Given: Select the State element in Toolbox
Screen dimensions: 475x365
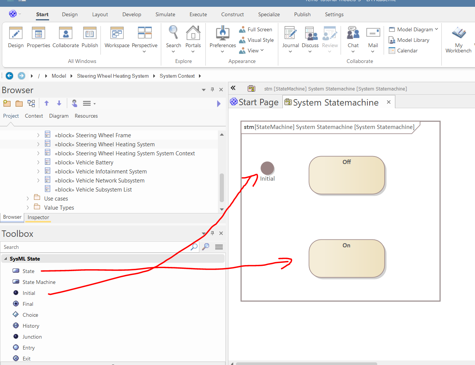Looking at the screenshot, I should 28,271.
